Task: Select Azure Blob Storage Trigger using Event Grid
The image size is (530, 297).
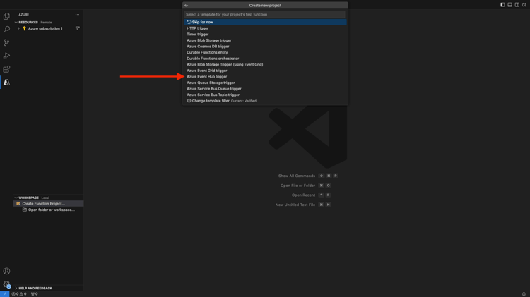Action: click(x=265, y=64)
